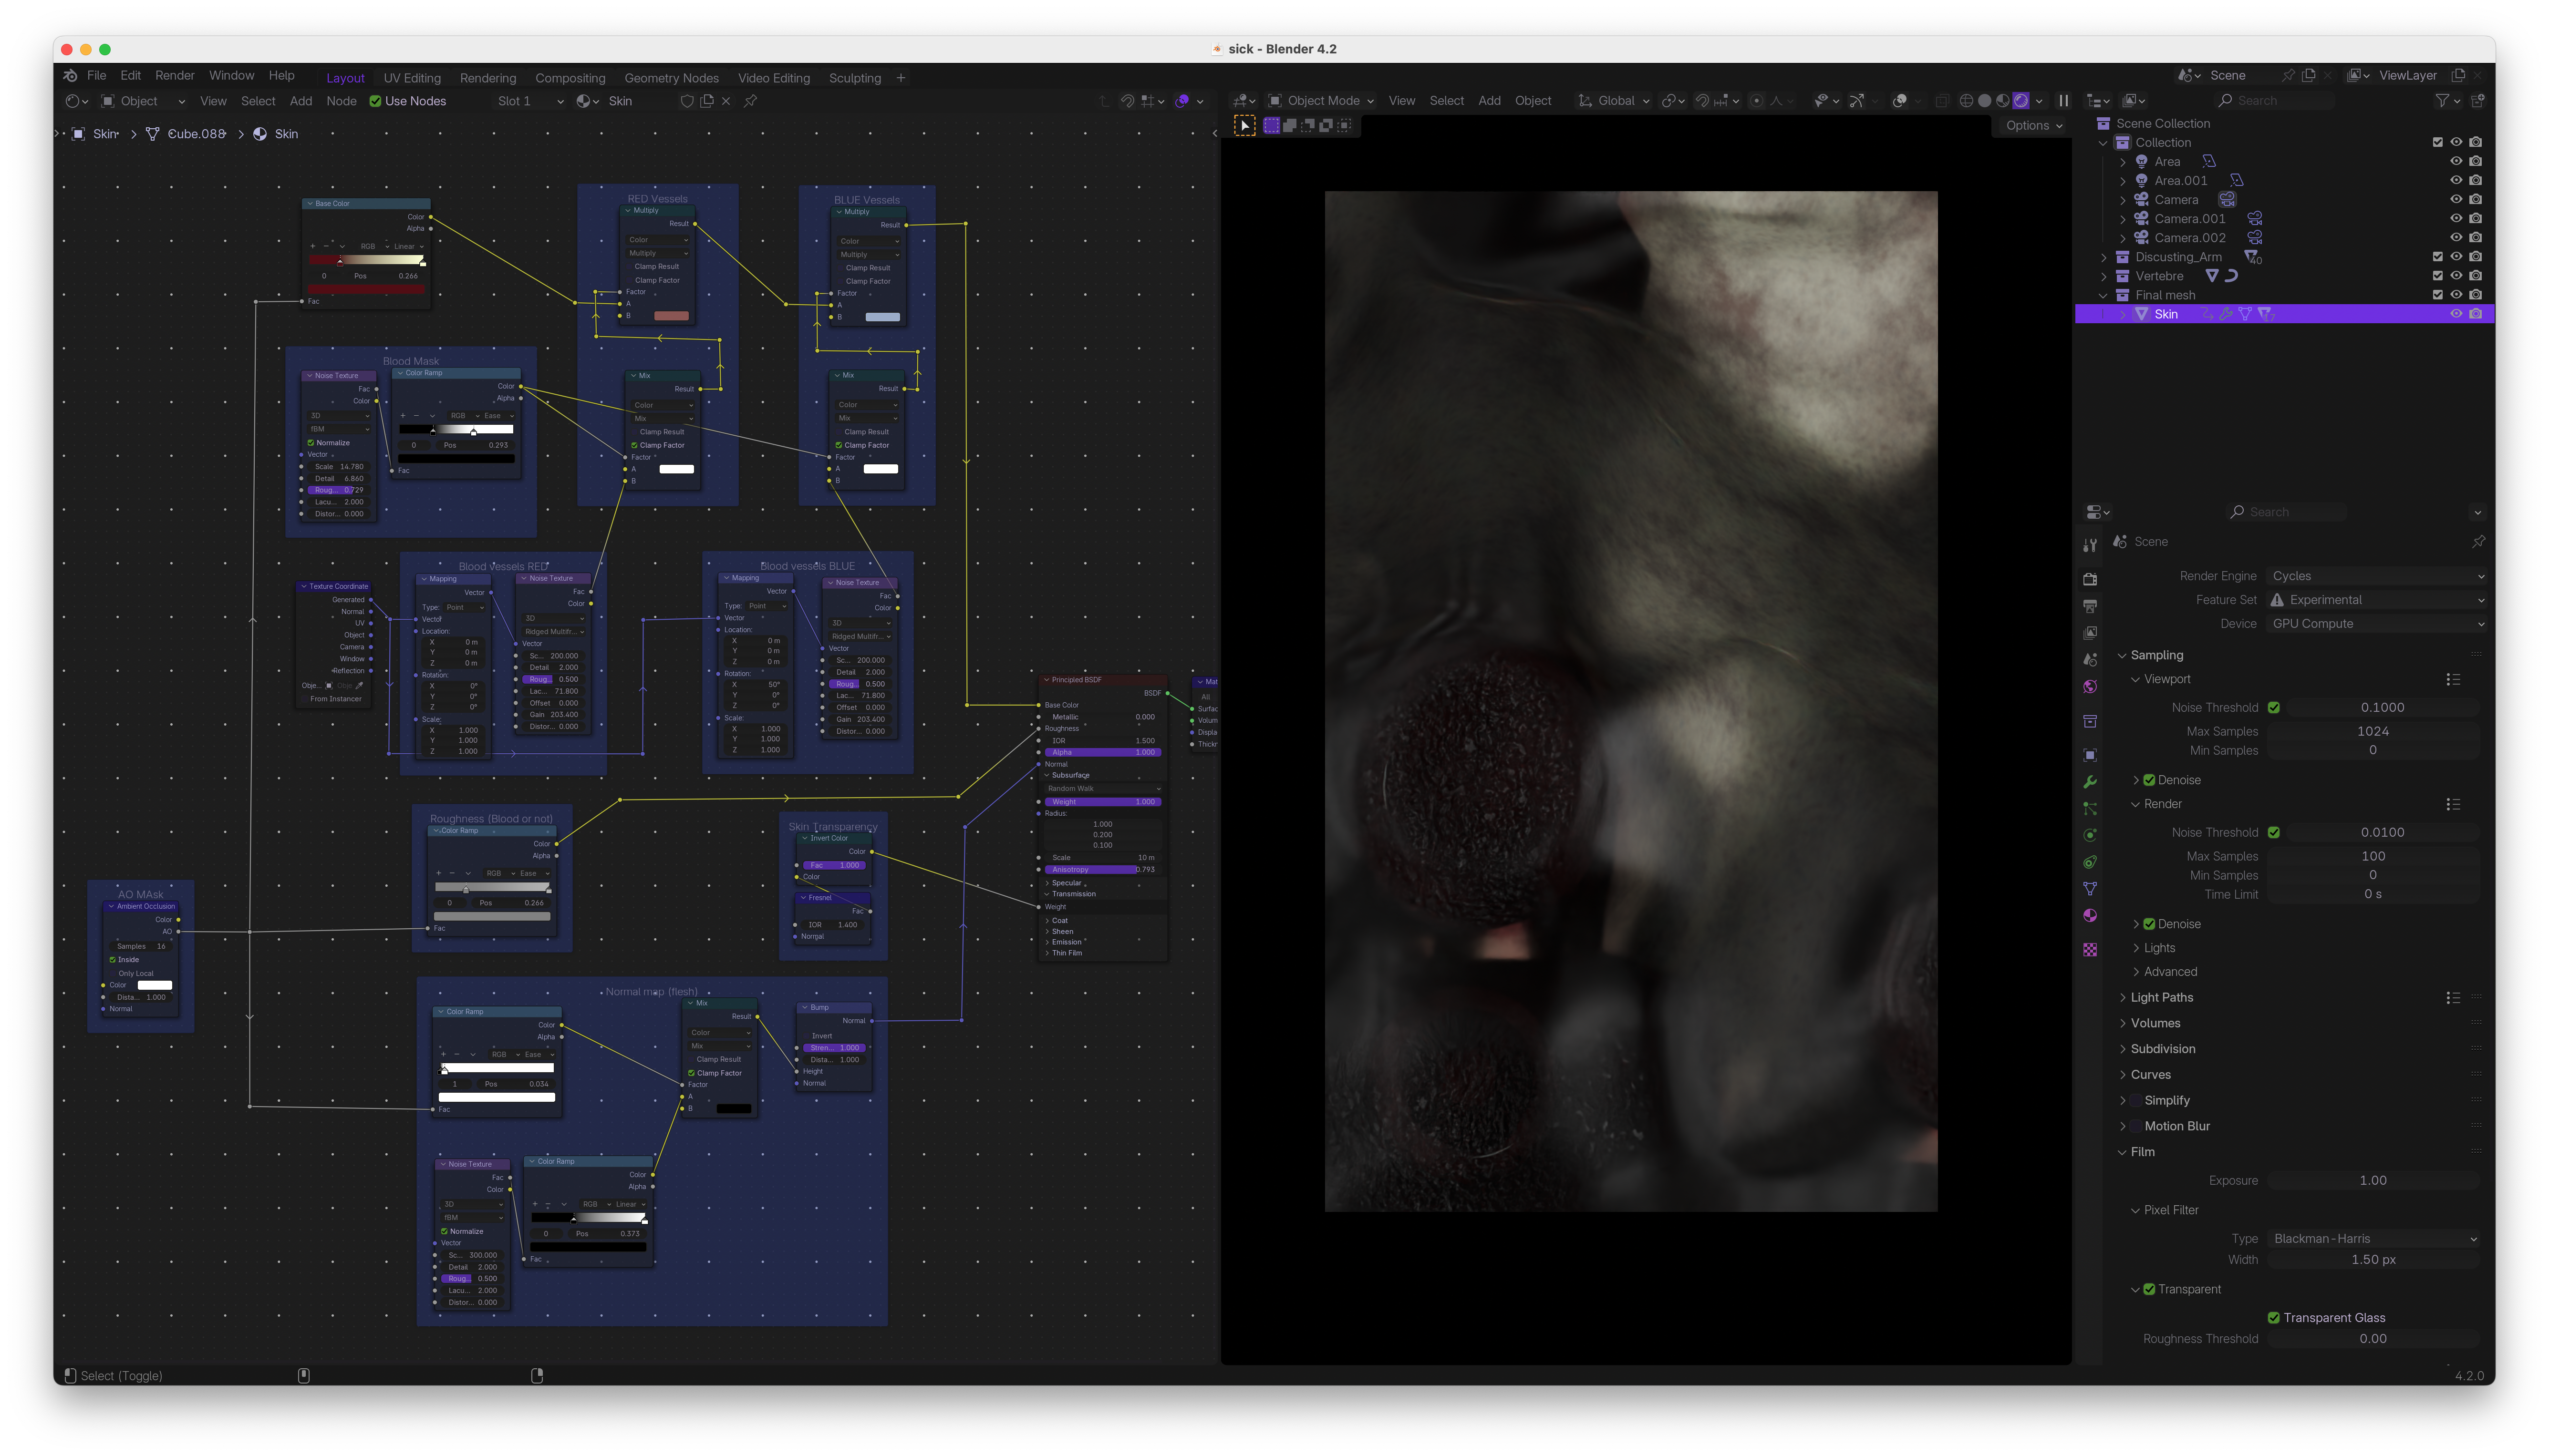This screenshot has height=1456, width=2549.
Task: Hide Skin object via its eye icon
Action: coord(2456,314)
